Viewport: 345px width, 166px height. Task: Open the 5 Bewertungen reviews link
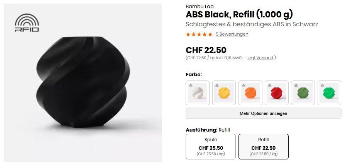pos(232,34)
